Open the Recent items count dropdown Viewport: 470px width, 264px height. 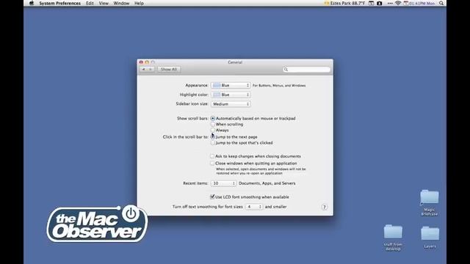coord(223,183)
